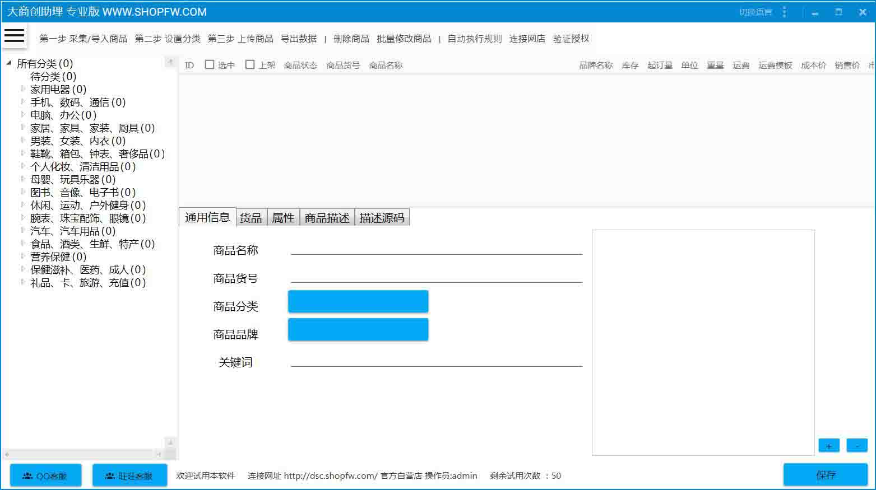This screenshot has height=490, width=876.
Task: Click the tree horizontal scrollbar left arrow
Action: coord(7,454)
